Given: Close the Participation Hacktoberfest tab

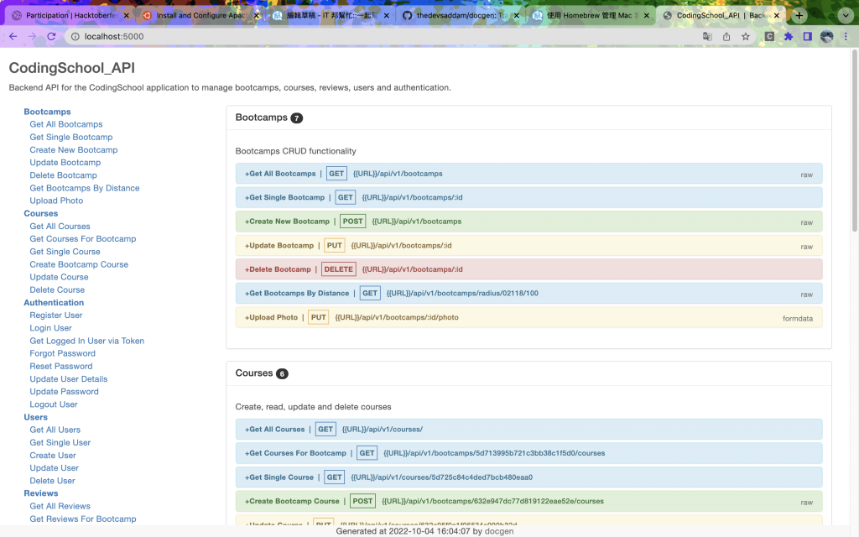Looking at the screenshot, I should pos(127,15).
